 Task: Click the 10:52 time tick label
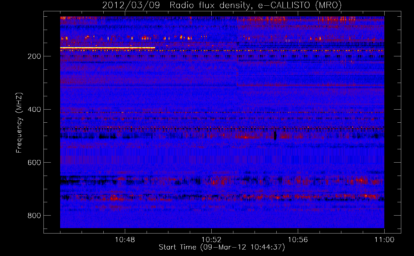[x=211, y=240]
